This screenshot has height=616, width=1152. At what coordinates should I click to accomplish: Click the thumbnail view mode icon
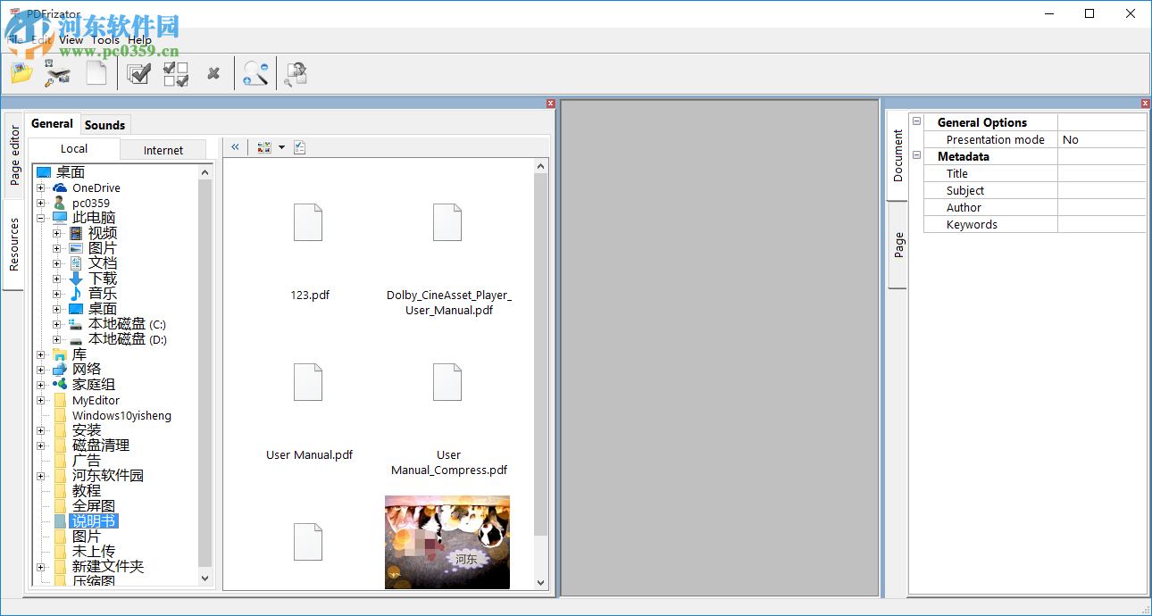pos(263,147)
